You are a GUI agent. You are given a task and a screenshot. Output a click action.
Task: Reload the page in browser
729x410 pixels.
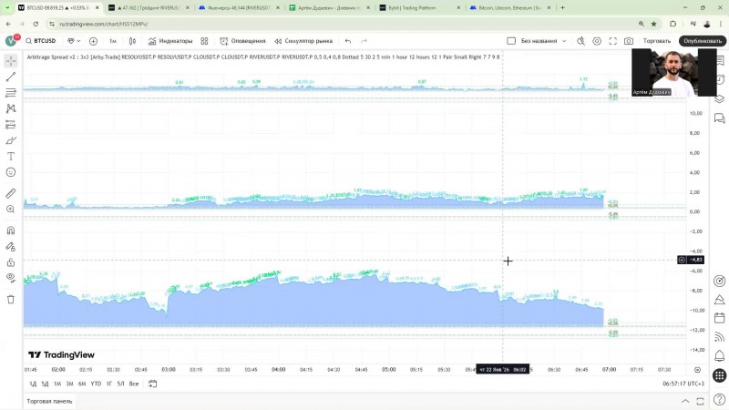tap(36, 24)
